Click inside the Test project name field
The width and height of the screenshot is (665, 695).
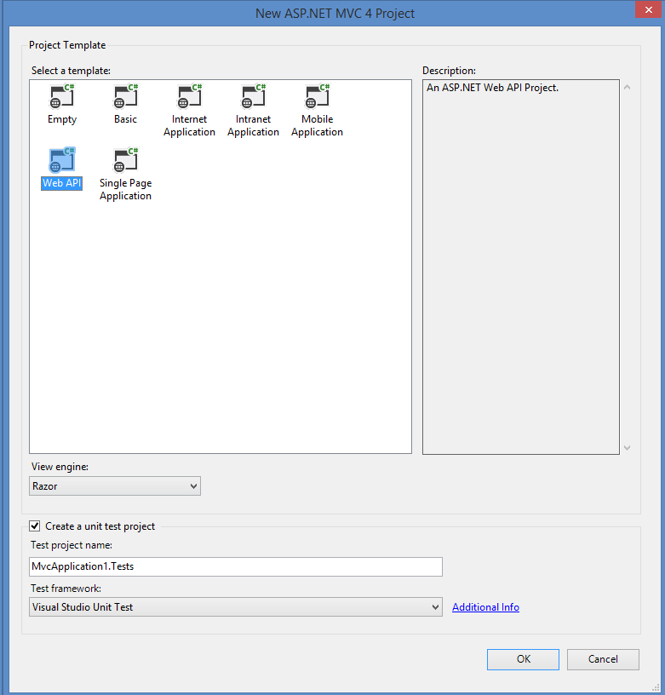(x=236, y=567)
